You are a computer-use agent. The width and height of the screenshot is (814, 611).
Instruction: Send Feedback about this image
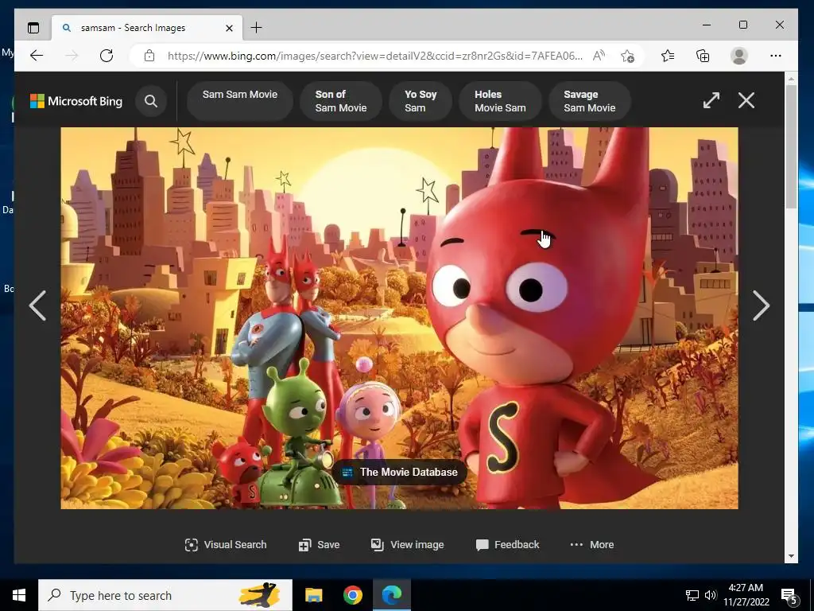pyautogui.click(x=508, y=544)
